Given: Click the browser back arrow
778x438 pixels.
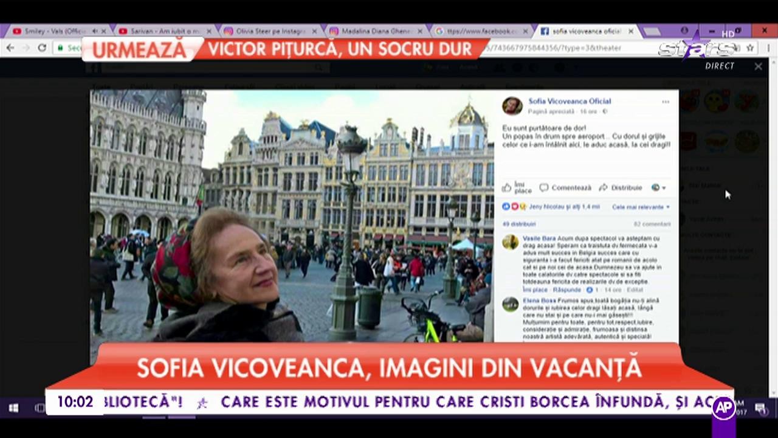Looking at the screenshot, I should pyautogui.click(x=10, y=48).
